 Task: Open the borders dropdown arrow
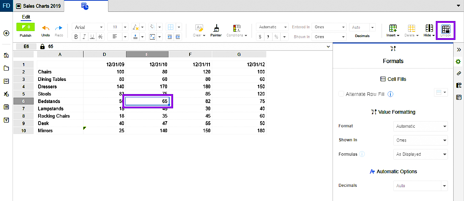179,27
